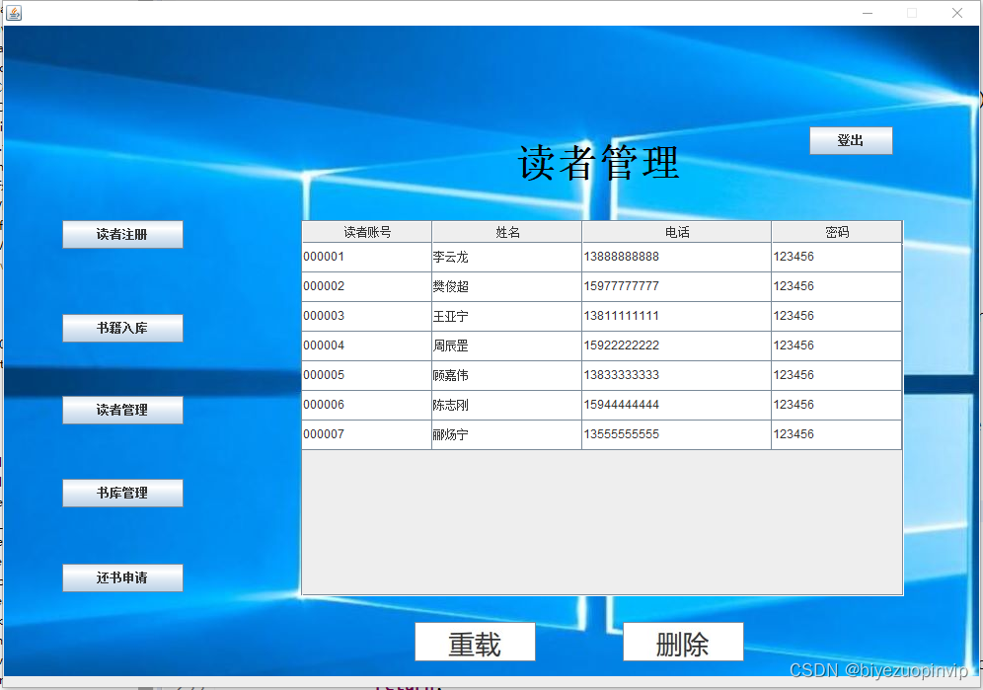Click the 姓名 column header
Screen dimensions: 983x690
click(505, 231)
